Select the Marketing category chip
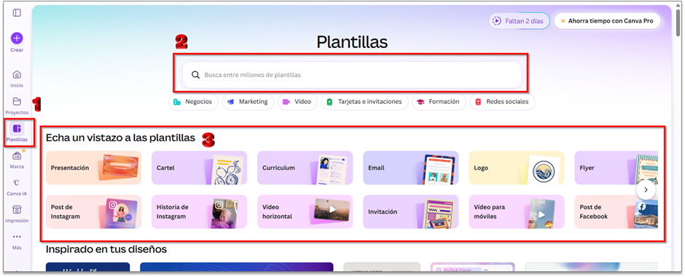This screenshot has width=685, height=277. click(x=248, y=102)
